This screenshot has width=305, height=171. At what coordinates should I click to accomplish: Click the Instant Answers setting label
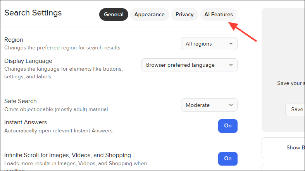pyautogui.click(x=25, y=122)
